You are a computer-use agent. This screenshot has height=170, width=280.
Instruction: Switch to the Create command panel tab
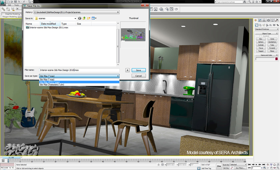(x=256, y=20)
